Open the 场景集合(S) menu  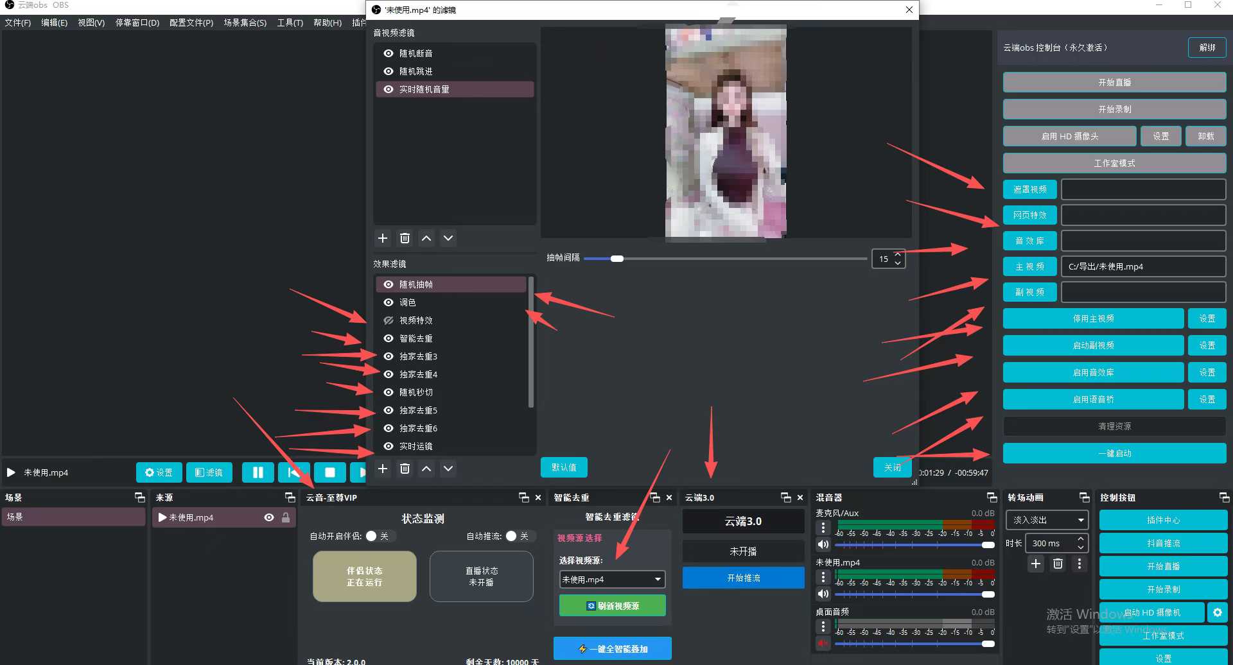point(244,22)
